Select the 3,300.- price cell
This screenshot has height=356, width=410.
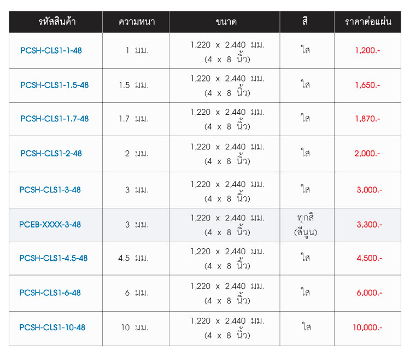(368, 225)
